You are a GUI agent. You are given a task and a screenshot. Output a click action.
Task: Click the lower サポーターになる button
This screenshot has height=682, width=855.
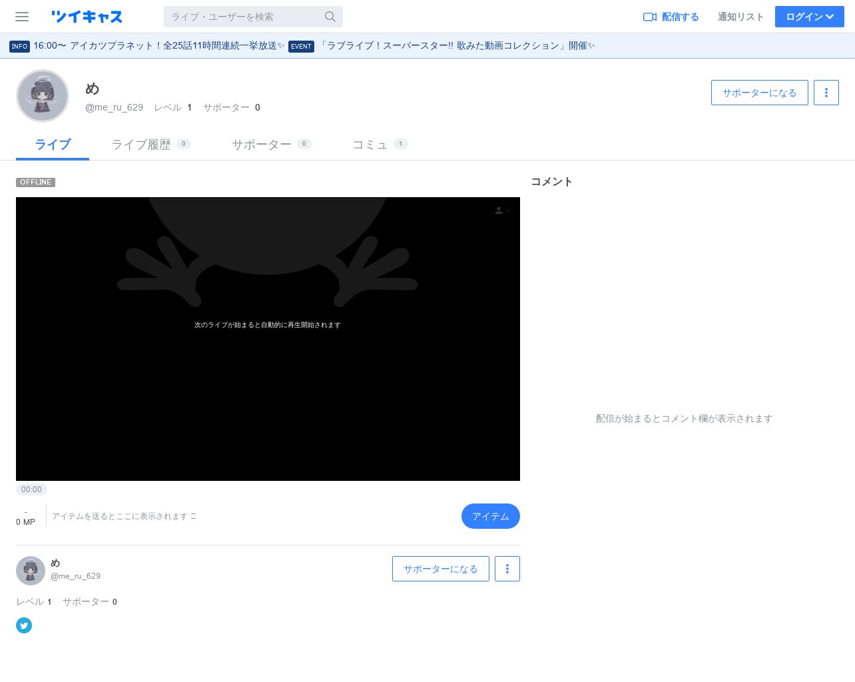click(x=441, y=569)
